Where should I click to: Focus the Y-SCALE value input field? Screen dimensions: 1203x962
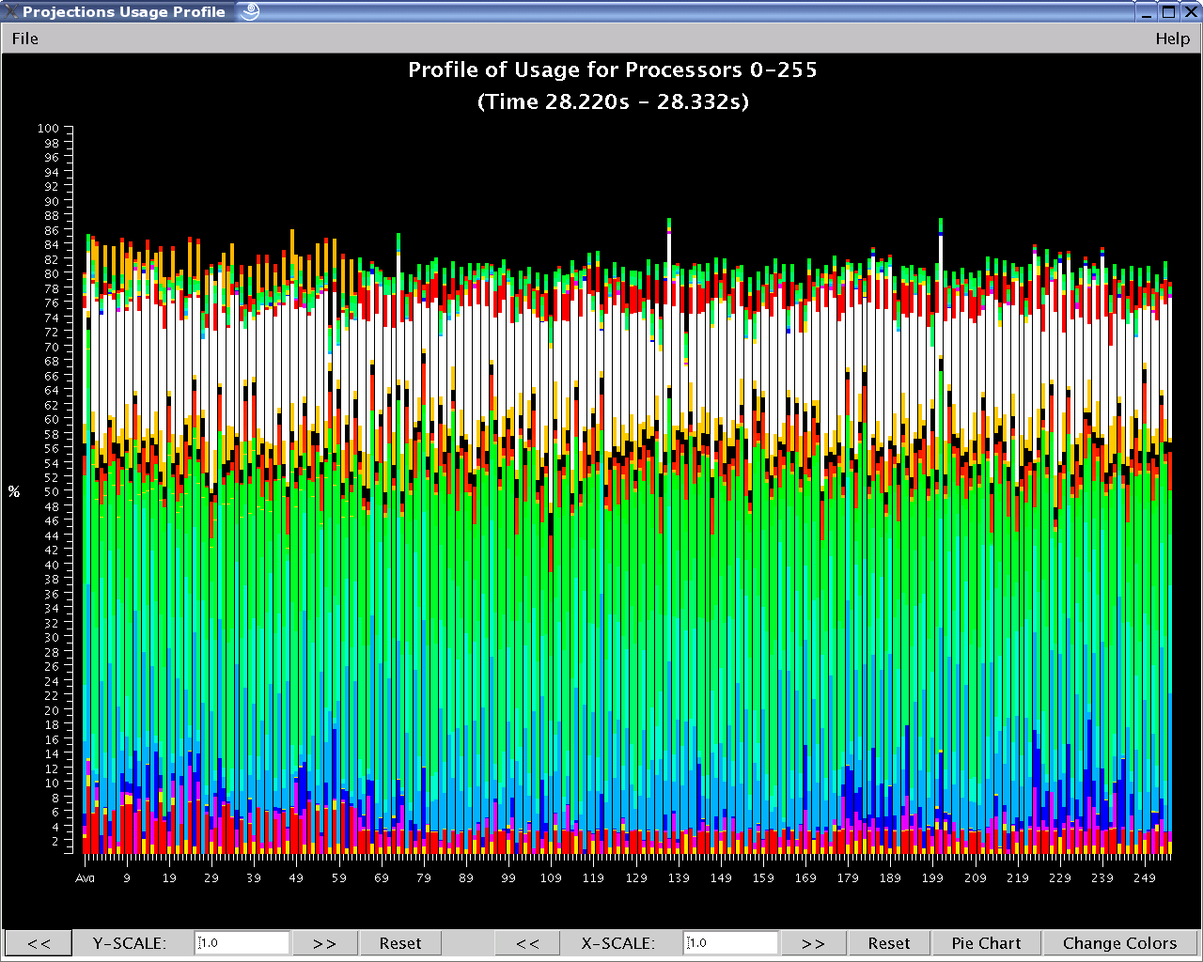[x=242, y=943]
